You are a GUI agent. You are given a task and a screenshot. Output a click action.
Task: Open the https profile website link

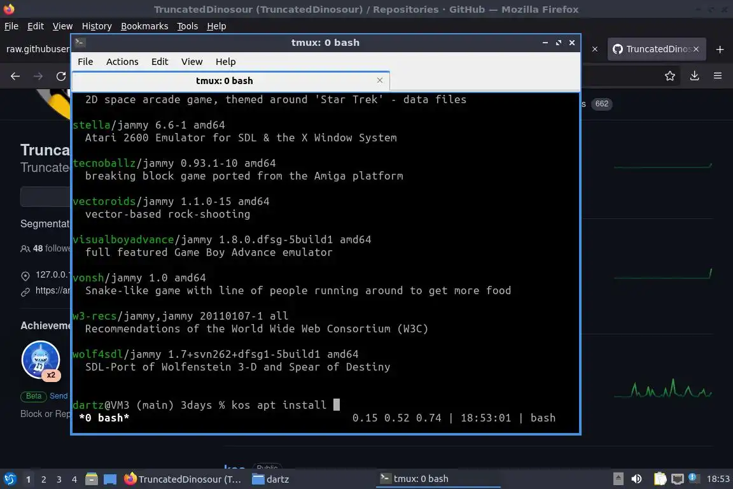pos(52,290)
